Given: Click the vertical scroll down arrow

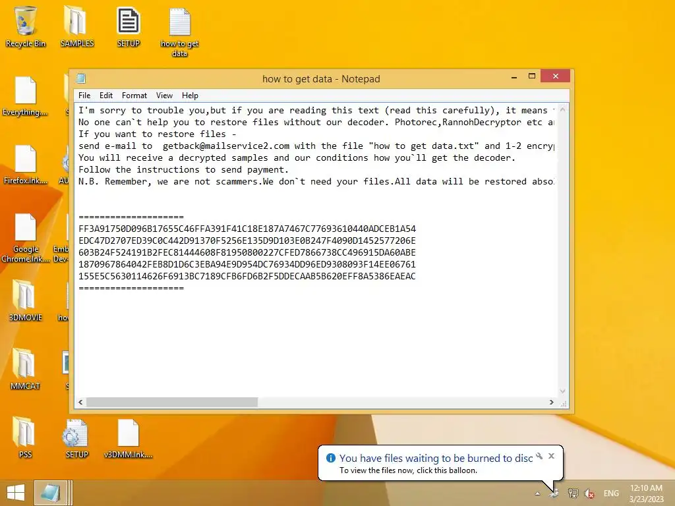Looking at the screenshot, I should click(562, 391).
